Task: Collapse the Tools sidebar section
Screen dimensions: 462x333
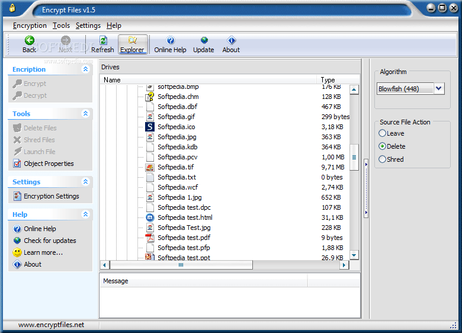Action: coord(85,113)
